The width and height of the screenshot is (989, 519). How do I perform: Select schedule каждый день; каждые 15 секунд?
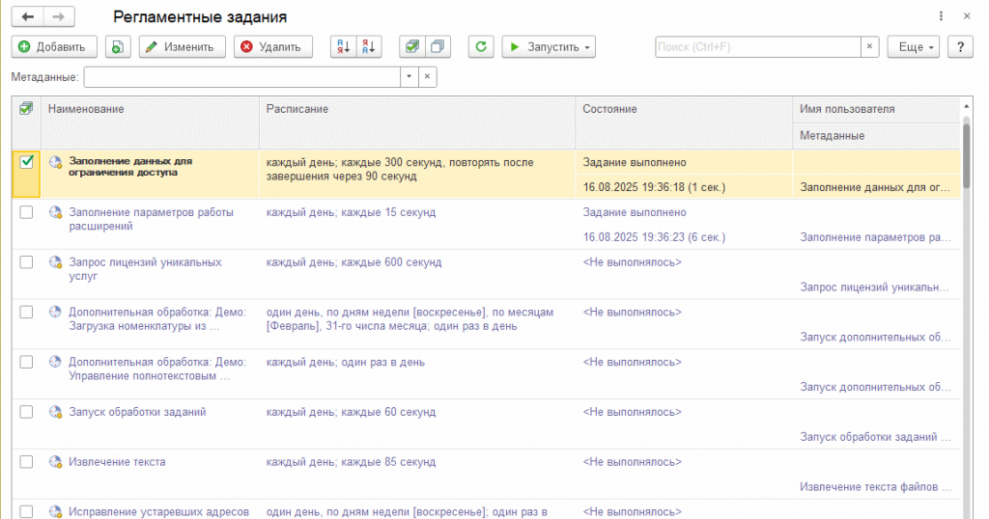(x=351, y=212)
